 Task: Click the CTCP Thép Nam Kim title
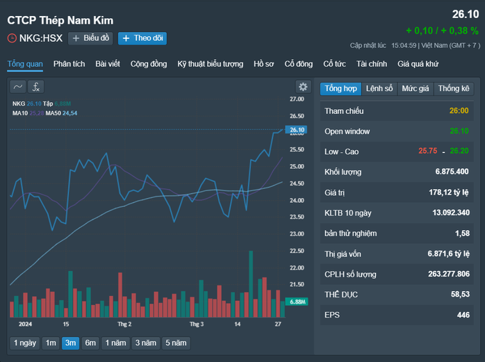click(x=60, y=20)
